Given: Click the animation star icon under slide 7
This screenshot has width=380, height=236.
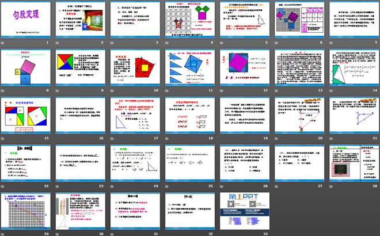Looking at the screenshot, I should (331, 43).
